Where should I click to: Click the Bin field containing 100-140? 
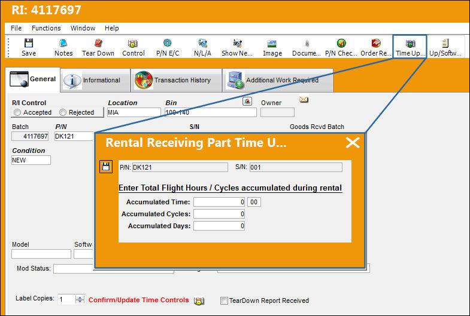tap(211, 112)
